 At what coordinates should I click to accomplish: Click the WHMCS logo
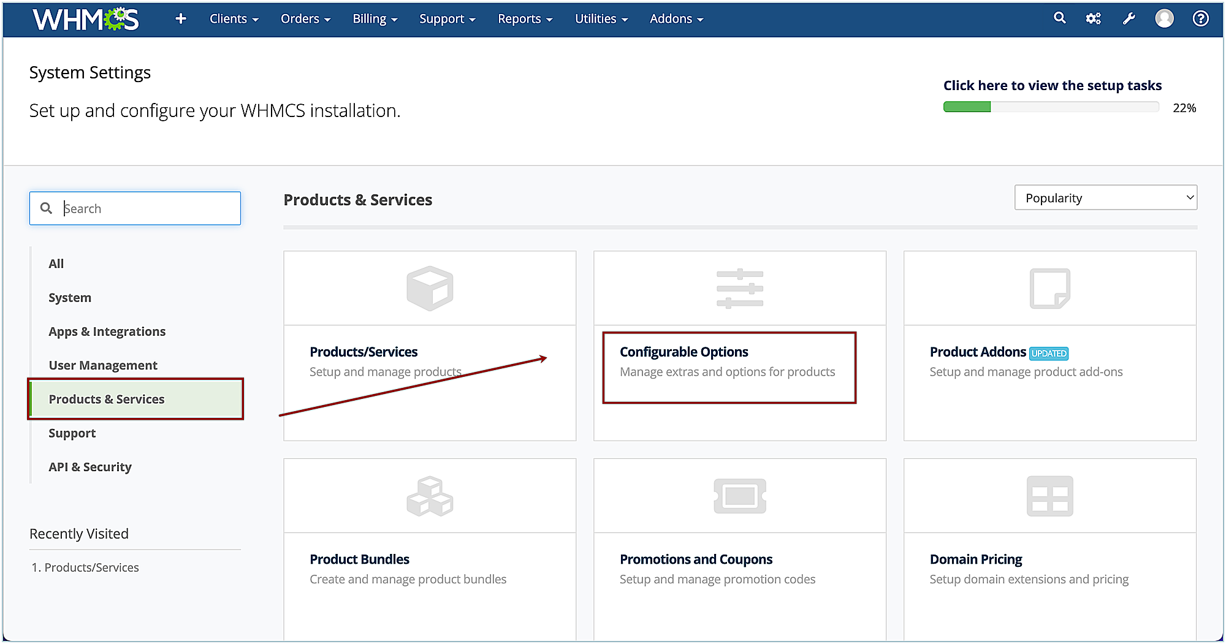pos(86,19)
